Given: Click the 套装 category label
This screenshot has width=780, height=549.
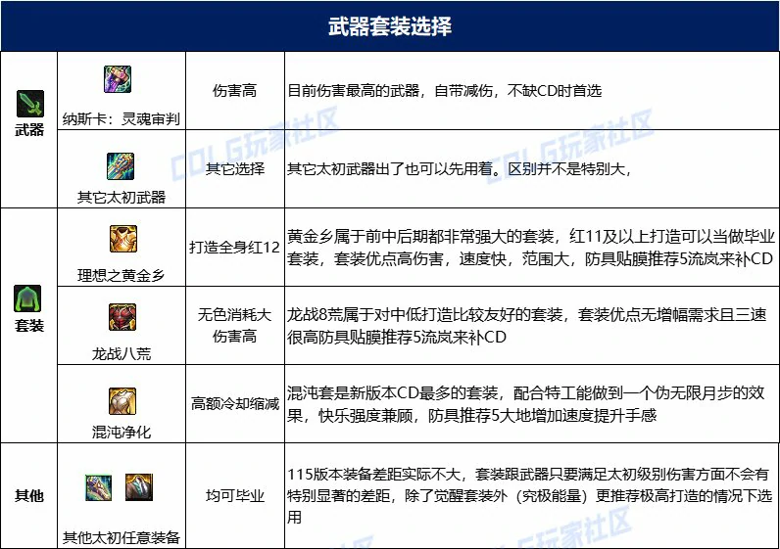Looking at the screenshot, I should pos(29,326).
